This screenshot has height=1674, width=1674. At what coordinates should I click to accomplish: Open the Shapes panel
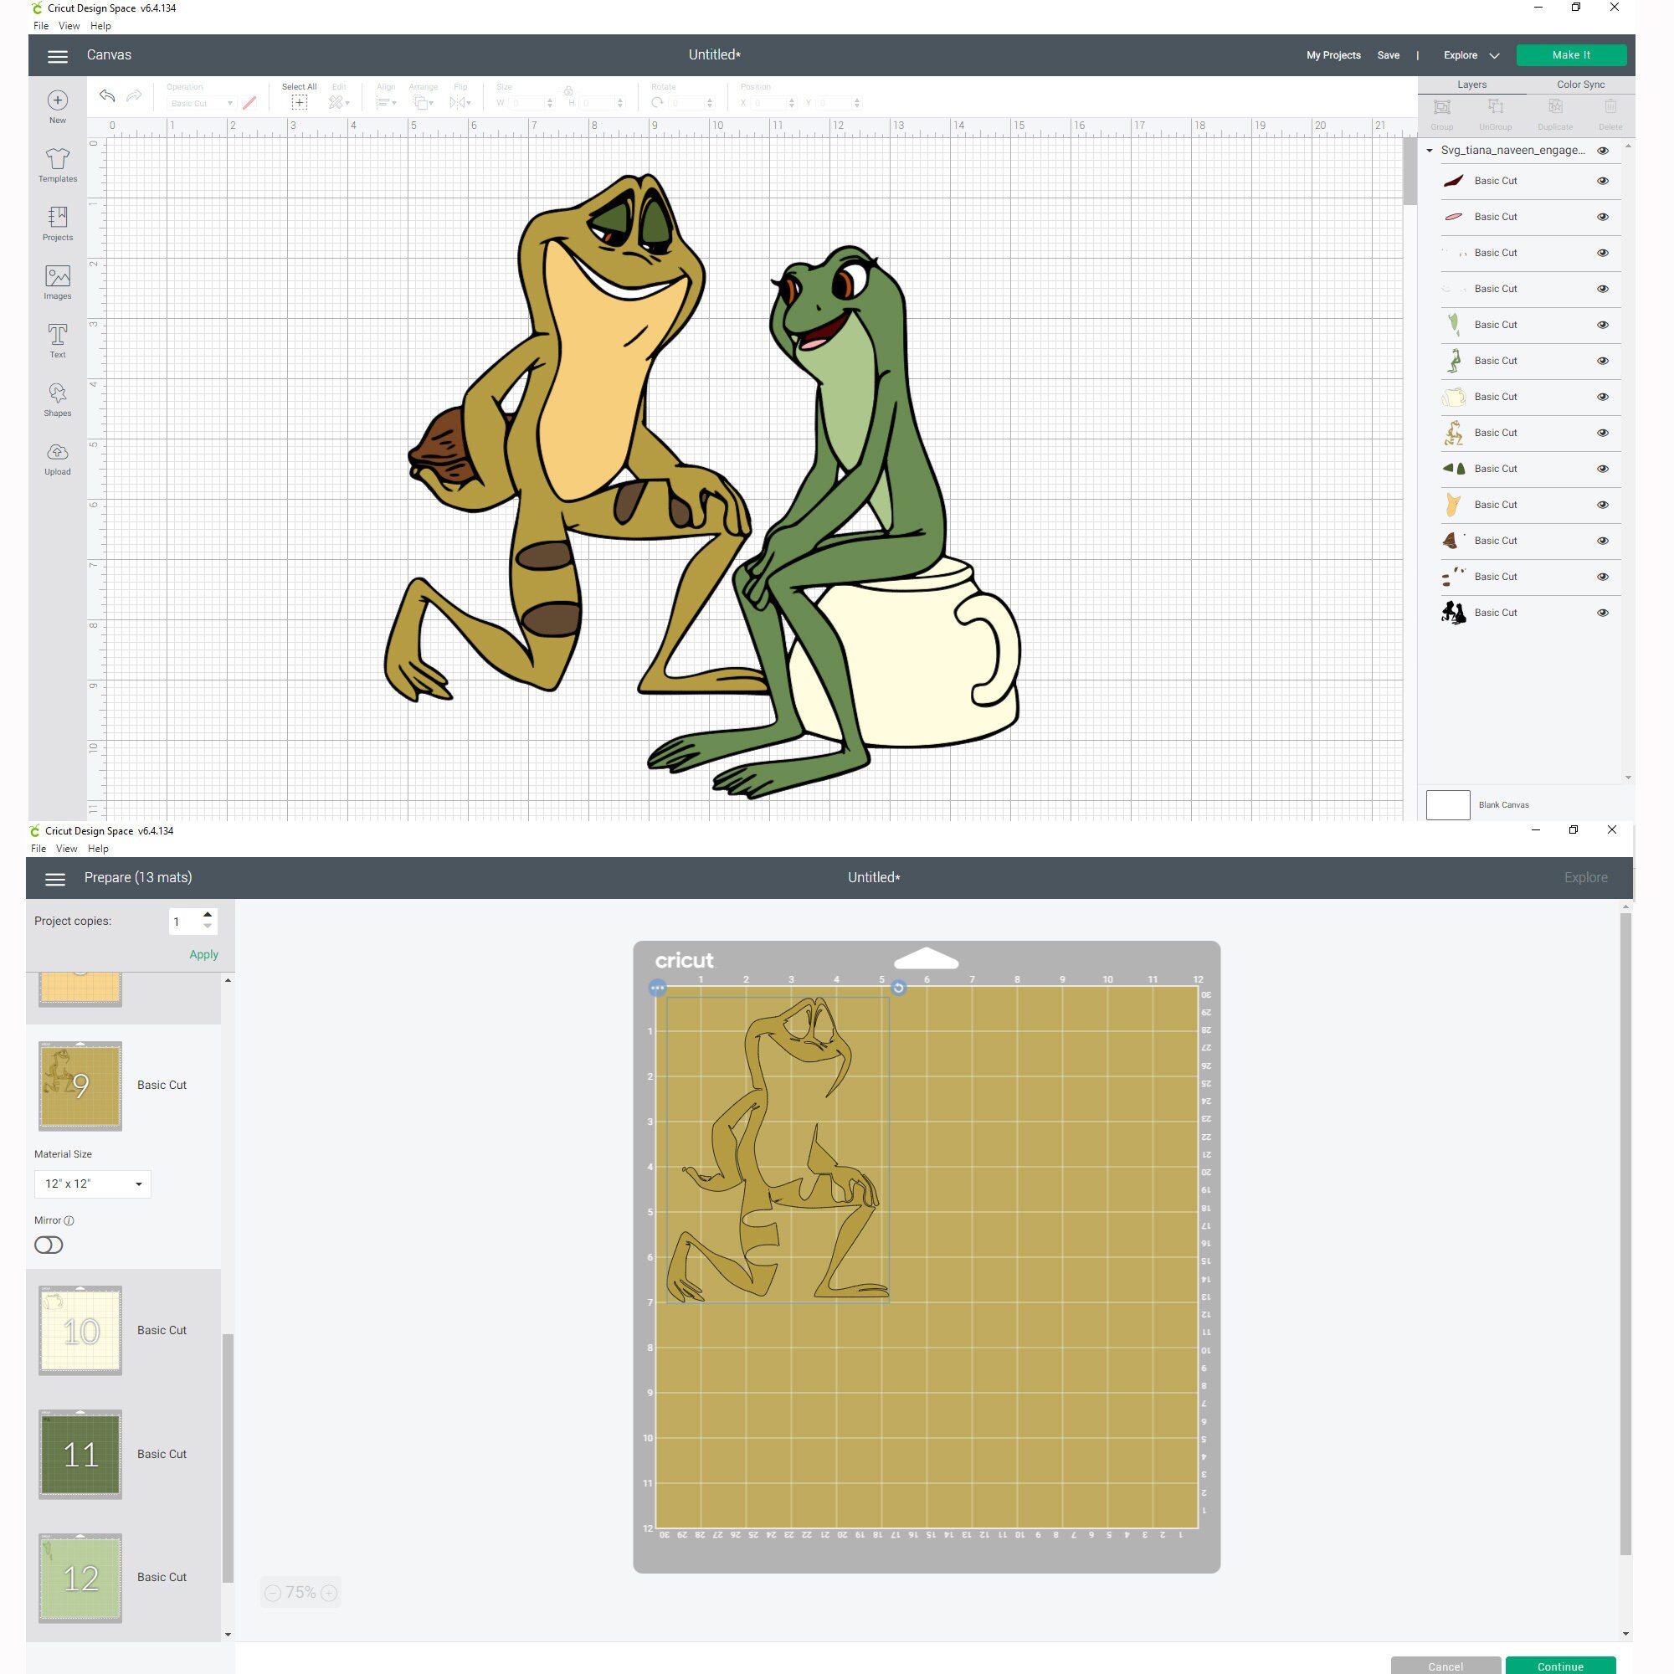(57, 398)
